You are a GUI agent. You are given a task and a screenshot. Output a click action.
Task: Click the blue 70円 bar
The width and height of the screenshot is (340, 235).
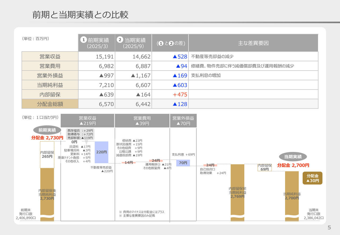click(x=183, y=163)
